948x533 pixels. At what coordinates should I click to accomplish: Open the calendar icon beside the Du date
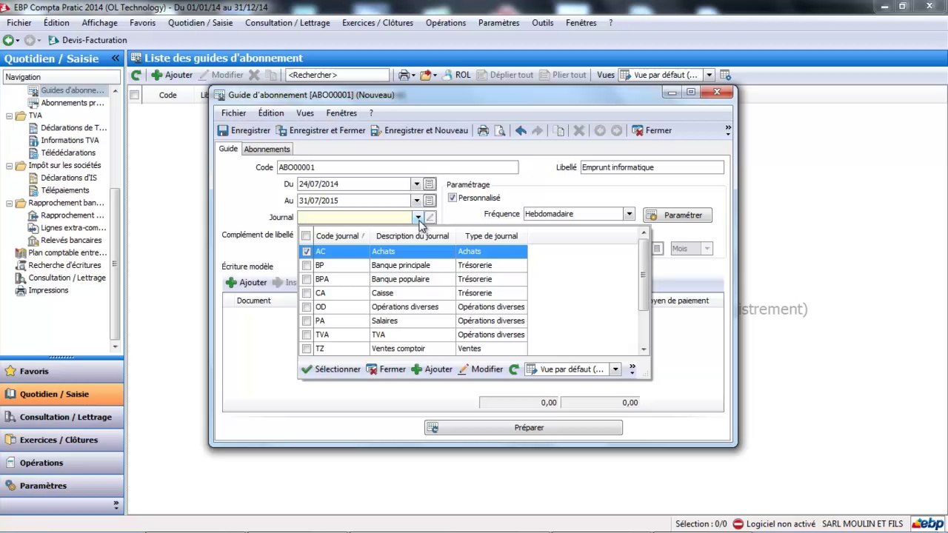coord(430,184)
